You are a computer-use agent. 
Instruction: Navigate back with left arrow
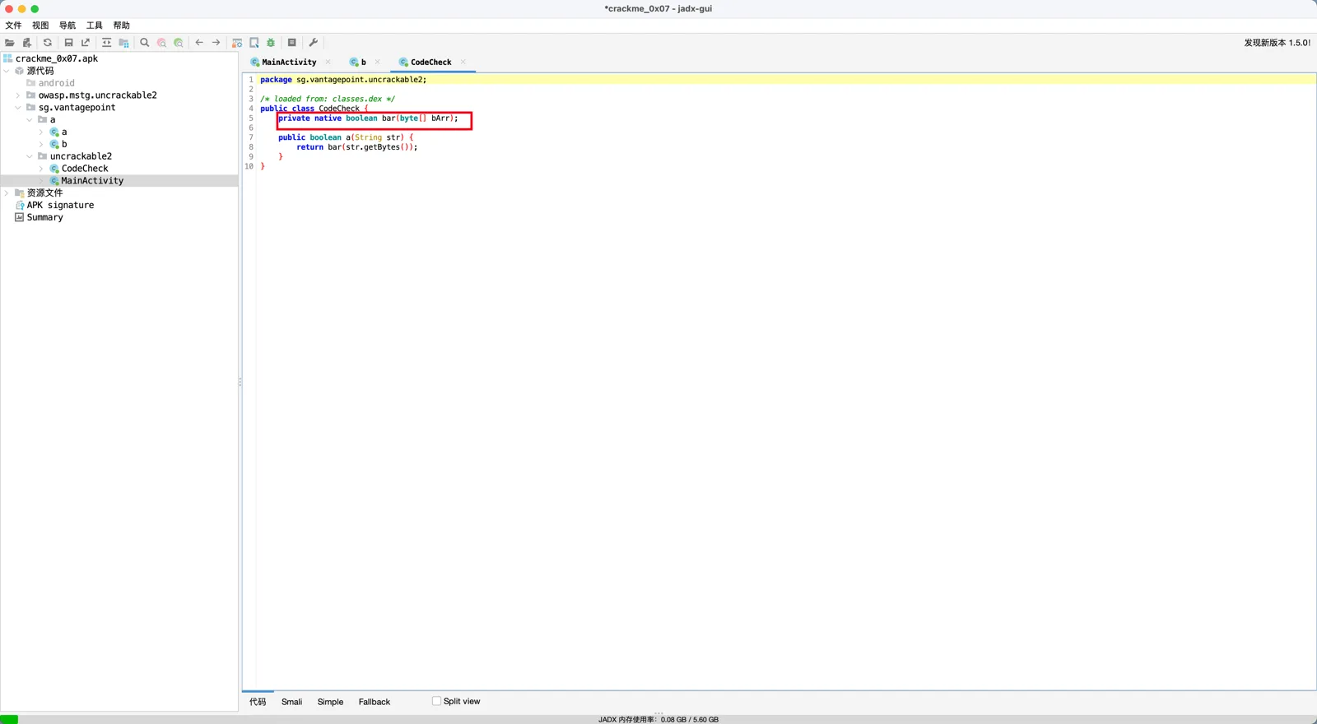pos(199,43)
